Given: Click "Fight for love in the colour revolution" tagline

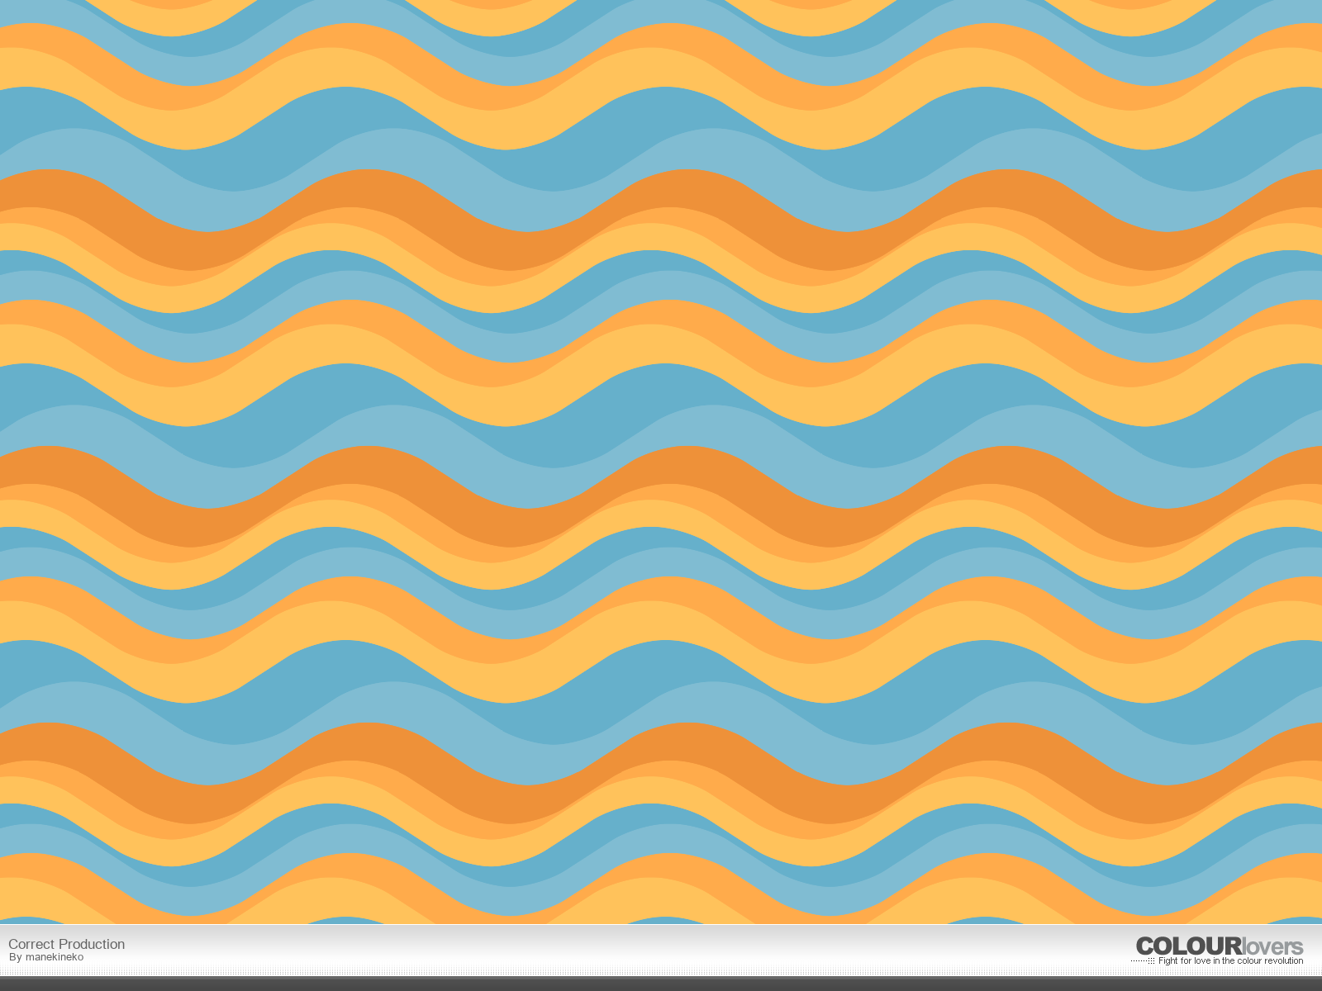Looking at the screenshot, I should tap(1230, 961).
